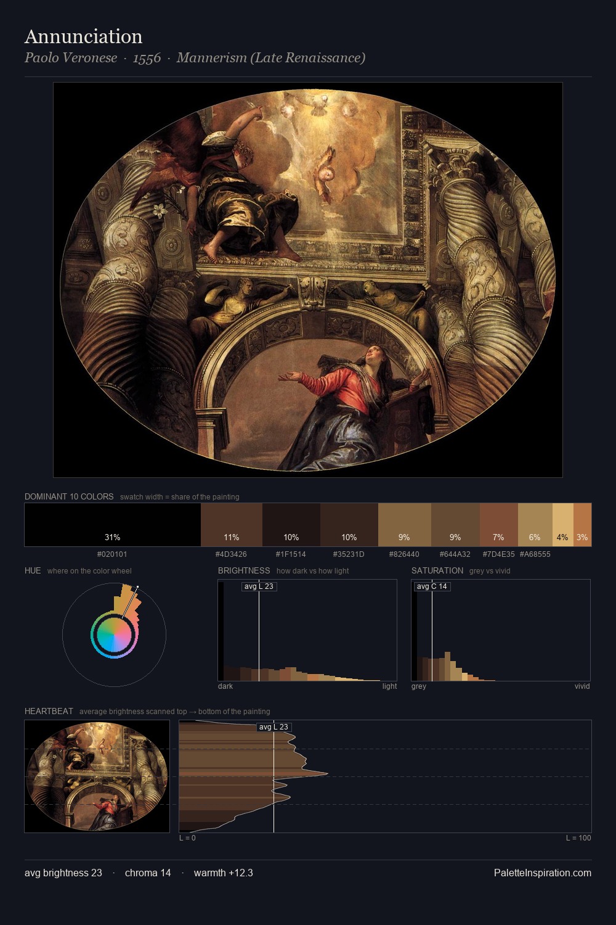Click the BRIGHTNESS section heading
616x925 pixels.
pos(244,570)
